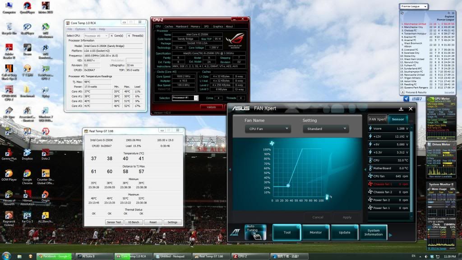Image resolution: width=462 pixels, height=260 pixels.
Task: Click the Validate button in CPU-Z
Action: (x=211, y=107)
